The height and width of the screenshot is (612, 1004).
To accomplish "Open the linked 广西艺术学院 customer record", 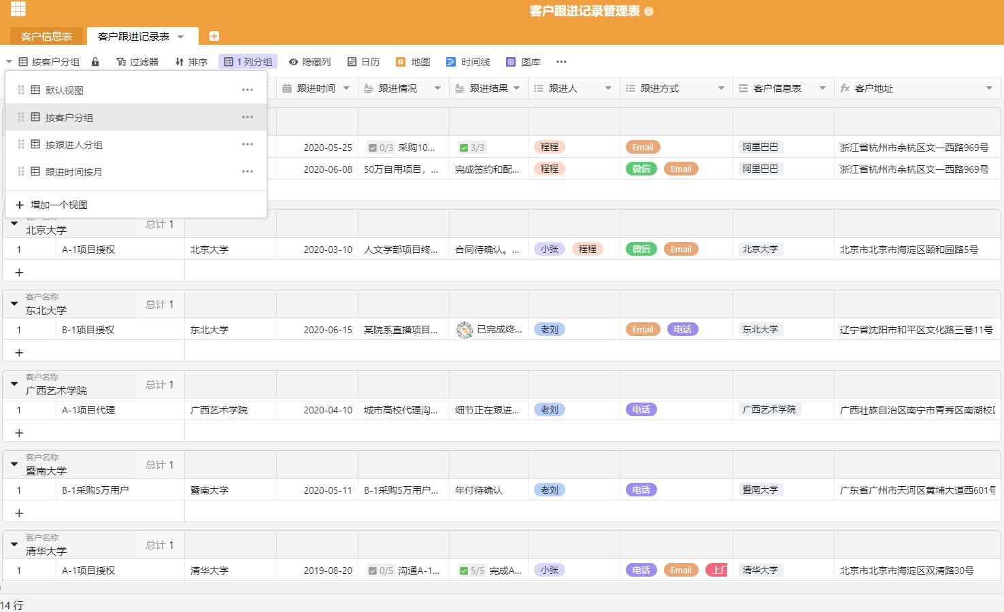I will click(769, 409).
